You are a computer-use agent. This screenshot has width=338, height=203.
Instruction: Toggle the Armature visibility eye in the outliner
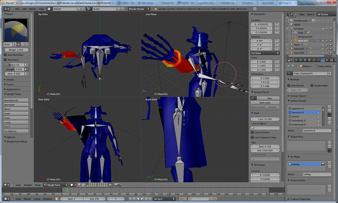tap(323, 29)
